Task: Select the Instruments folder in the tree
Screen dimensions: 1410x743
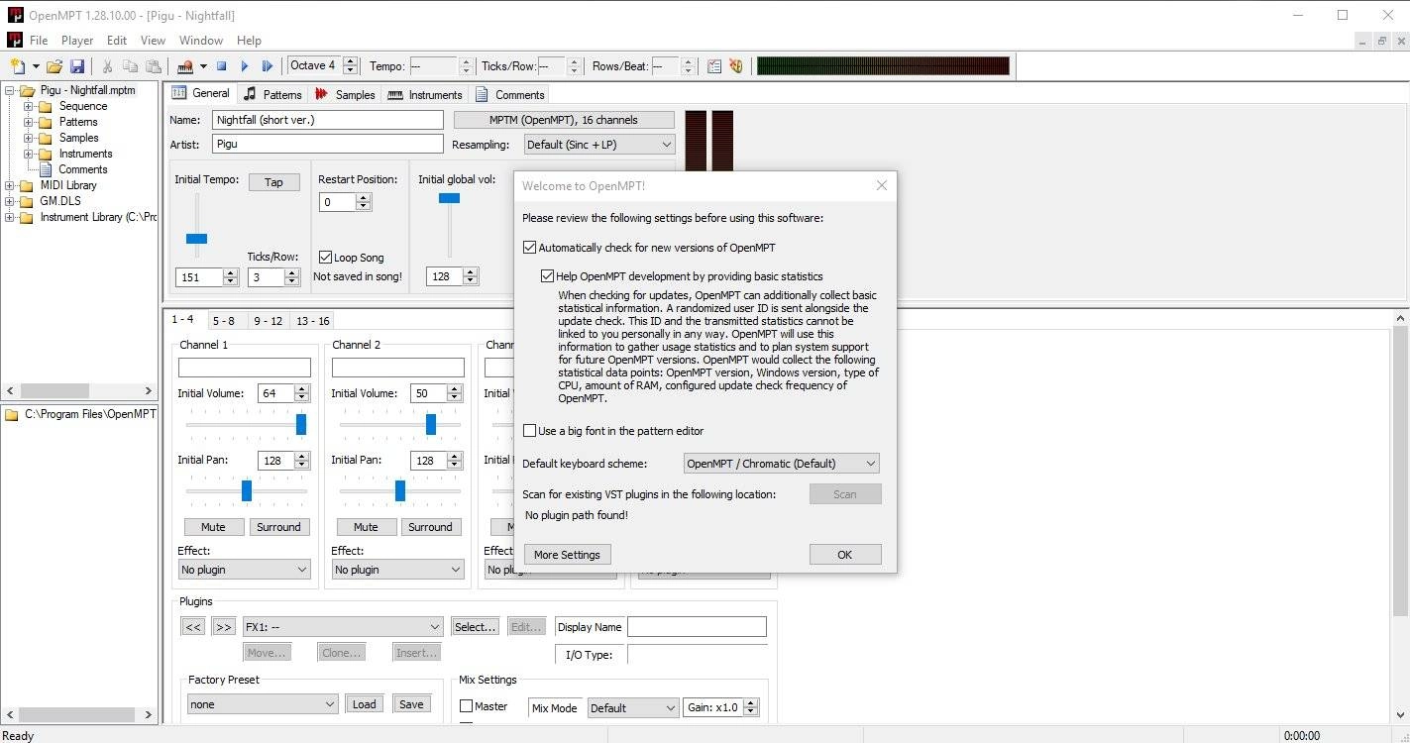Action: pyautogui.click(x=85, y=154)
